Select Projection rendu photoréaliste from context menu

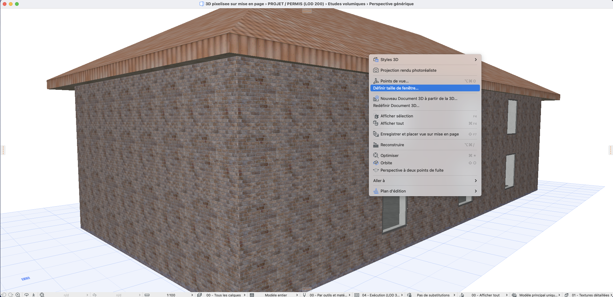[425, 70]
